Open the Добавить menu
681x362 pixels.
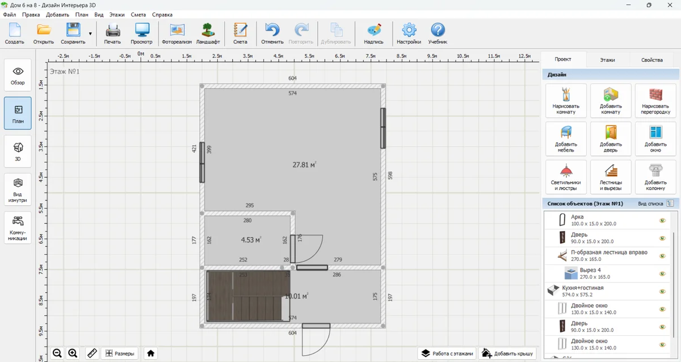(58, 14)
